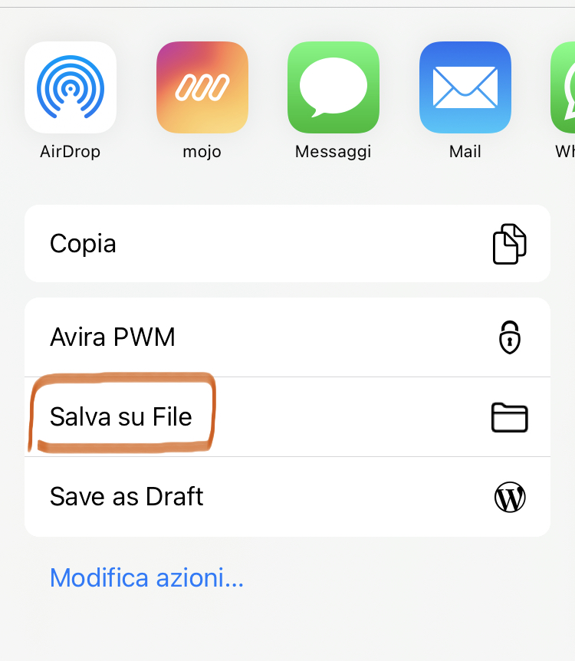Share via the green Messaggi icon
The image size is (575, 661).
[333, 87]
